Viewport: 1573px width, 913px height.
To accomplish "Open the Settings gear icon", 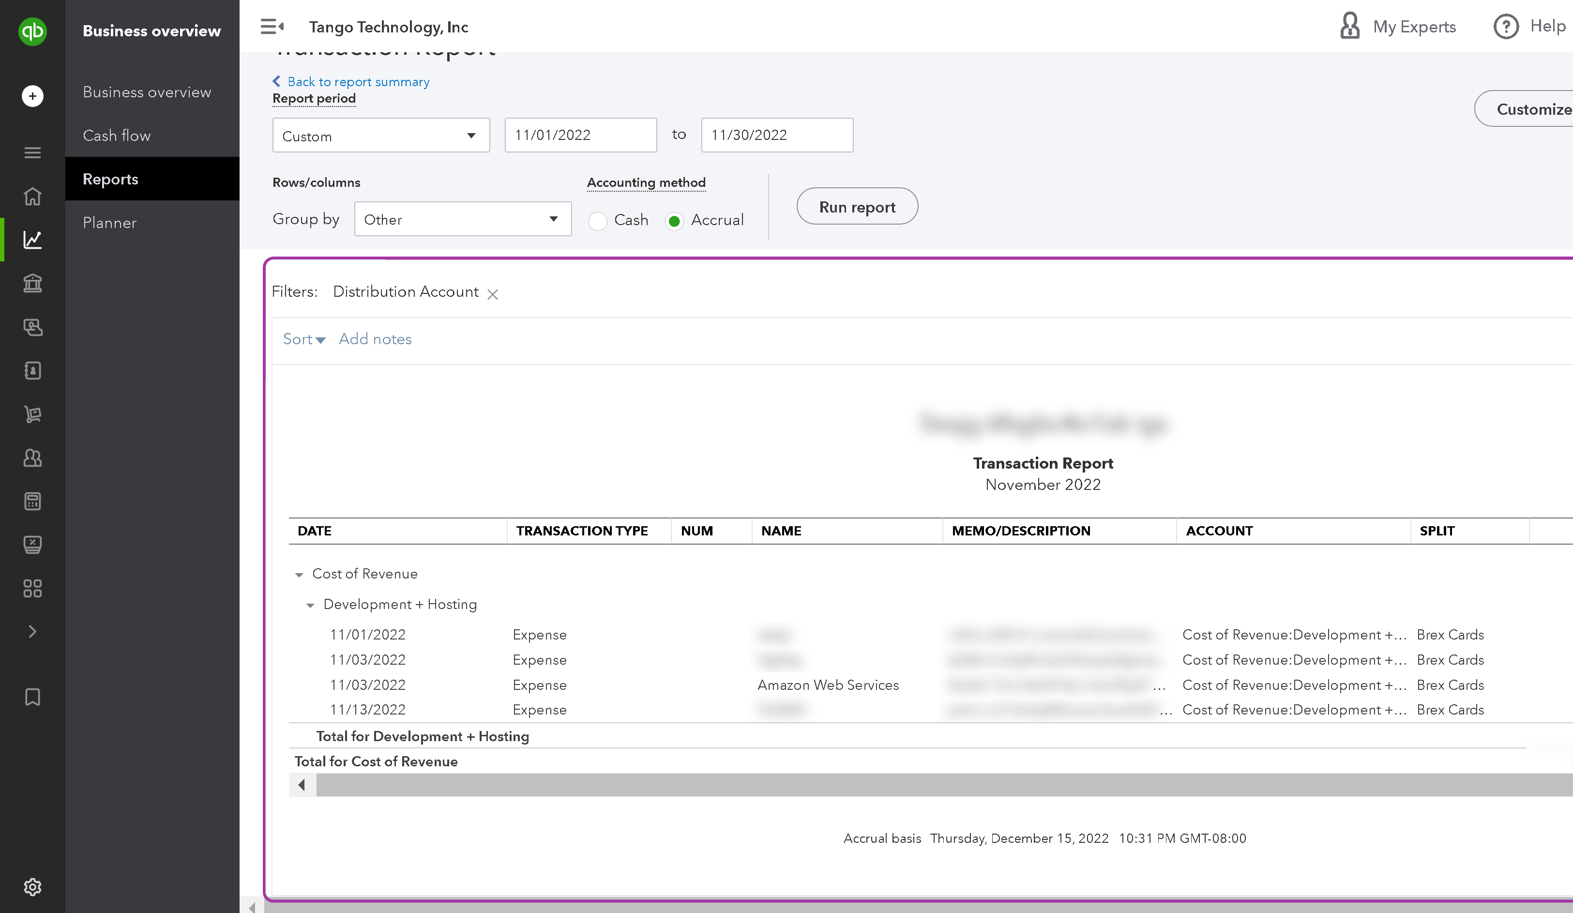I will click(x=32, y=887).
